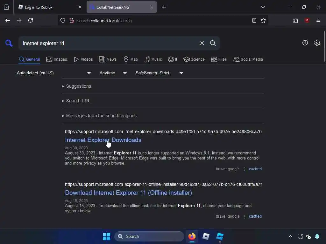Open the Windows Start menu
This screenshot has width=326, height=244.
pos(106,236)
